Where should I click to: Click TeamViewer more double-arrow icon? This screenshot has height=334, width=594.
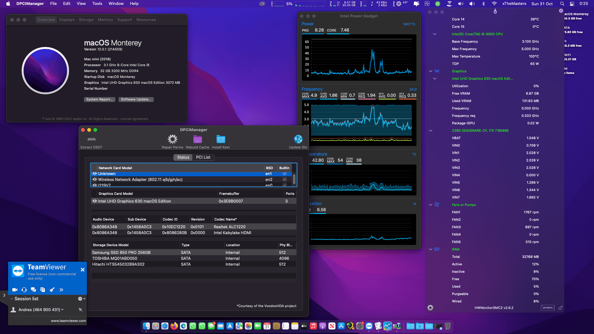point(61,290)
